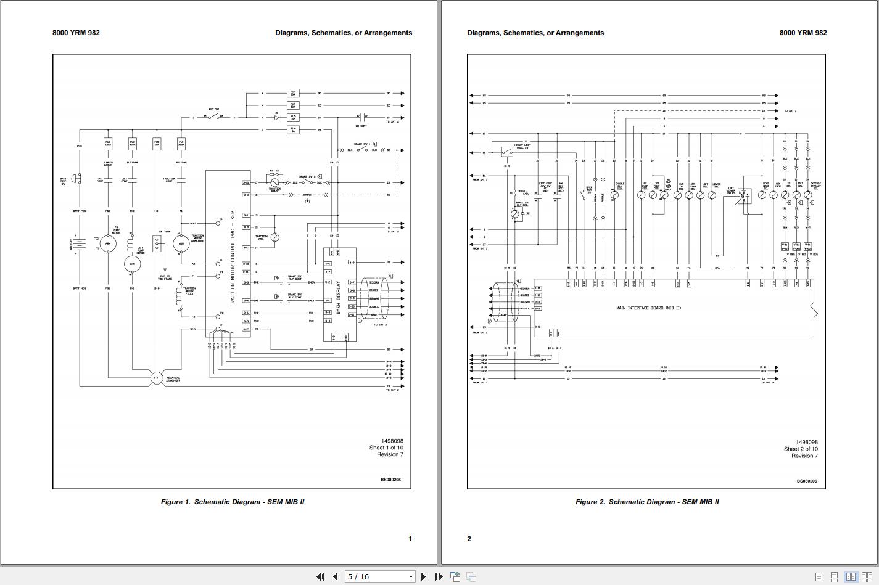Click 'Diagrams, Schematics, or Arrangements' heading on left page

pos(344,33)
